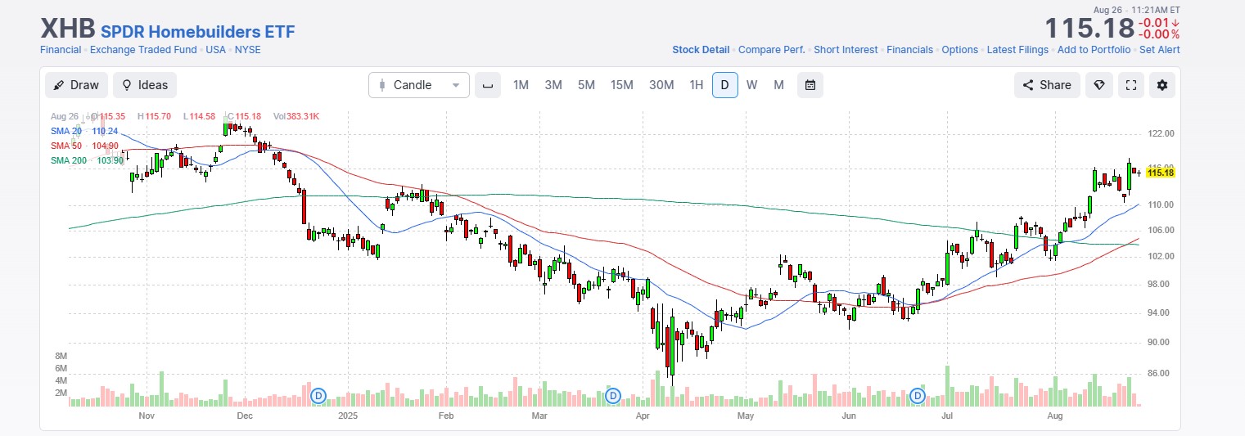Select the weekly W timeframe
Image resolution: width=1245 pixels, height=436 pixels.
pos(751,85)
